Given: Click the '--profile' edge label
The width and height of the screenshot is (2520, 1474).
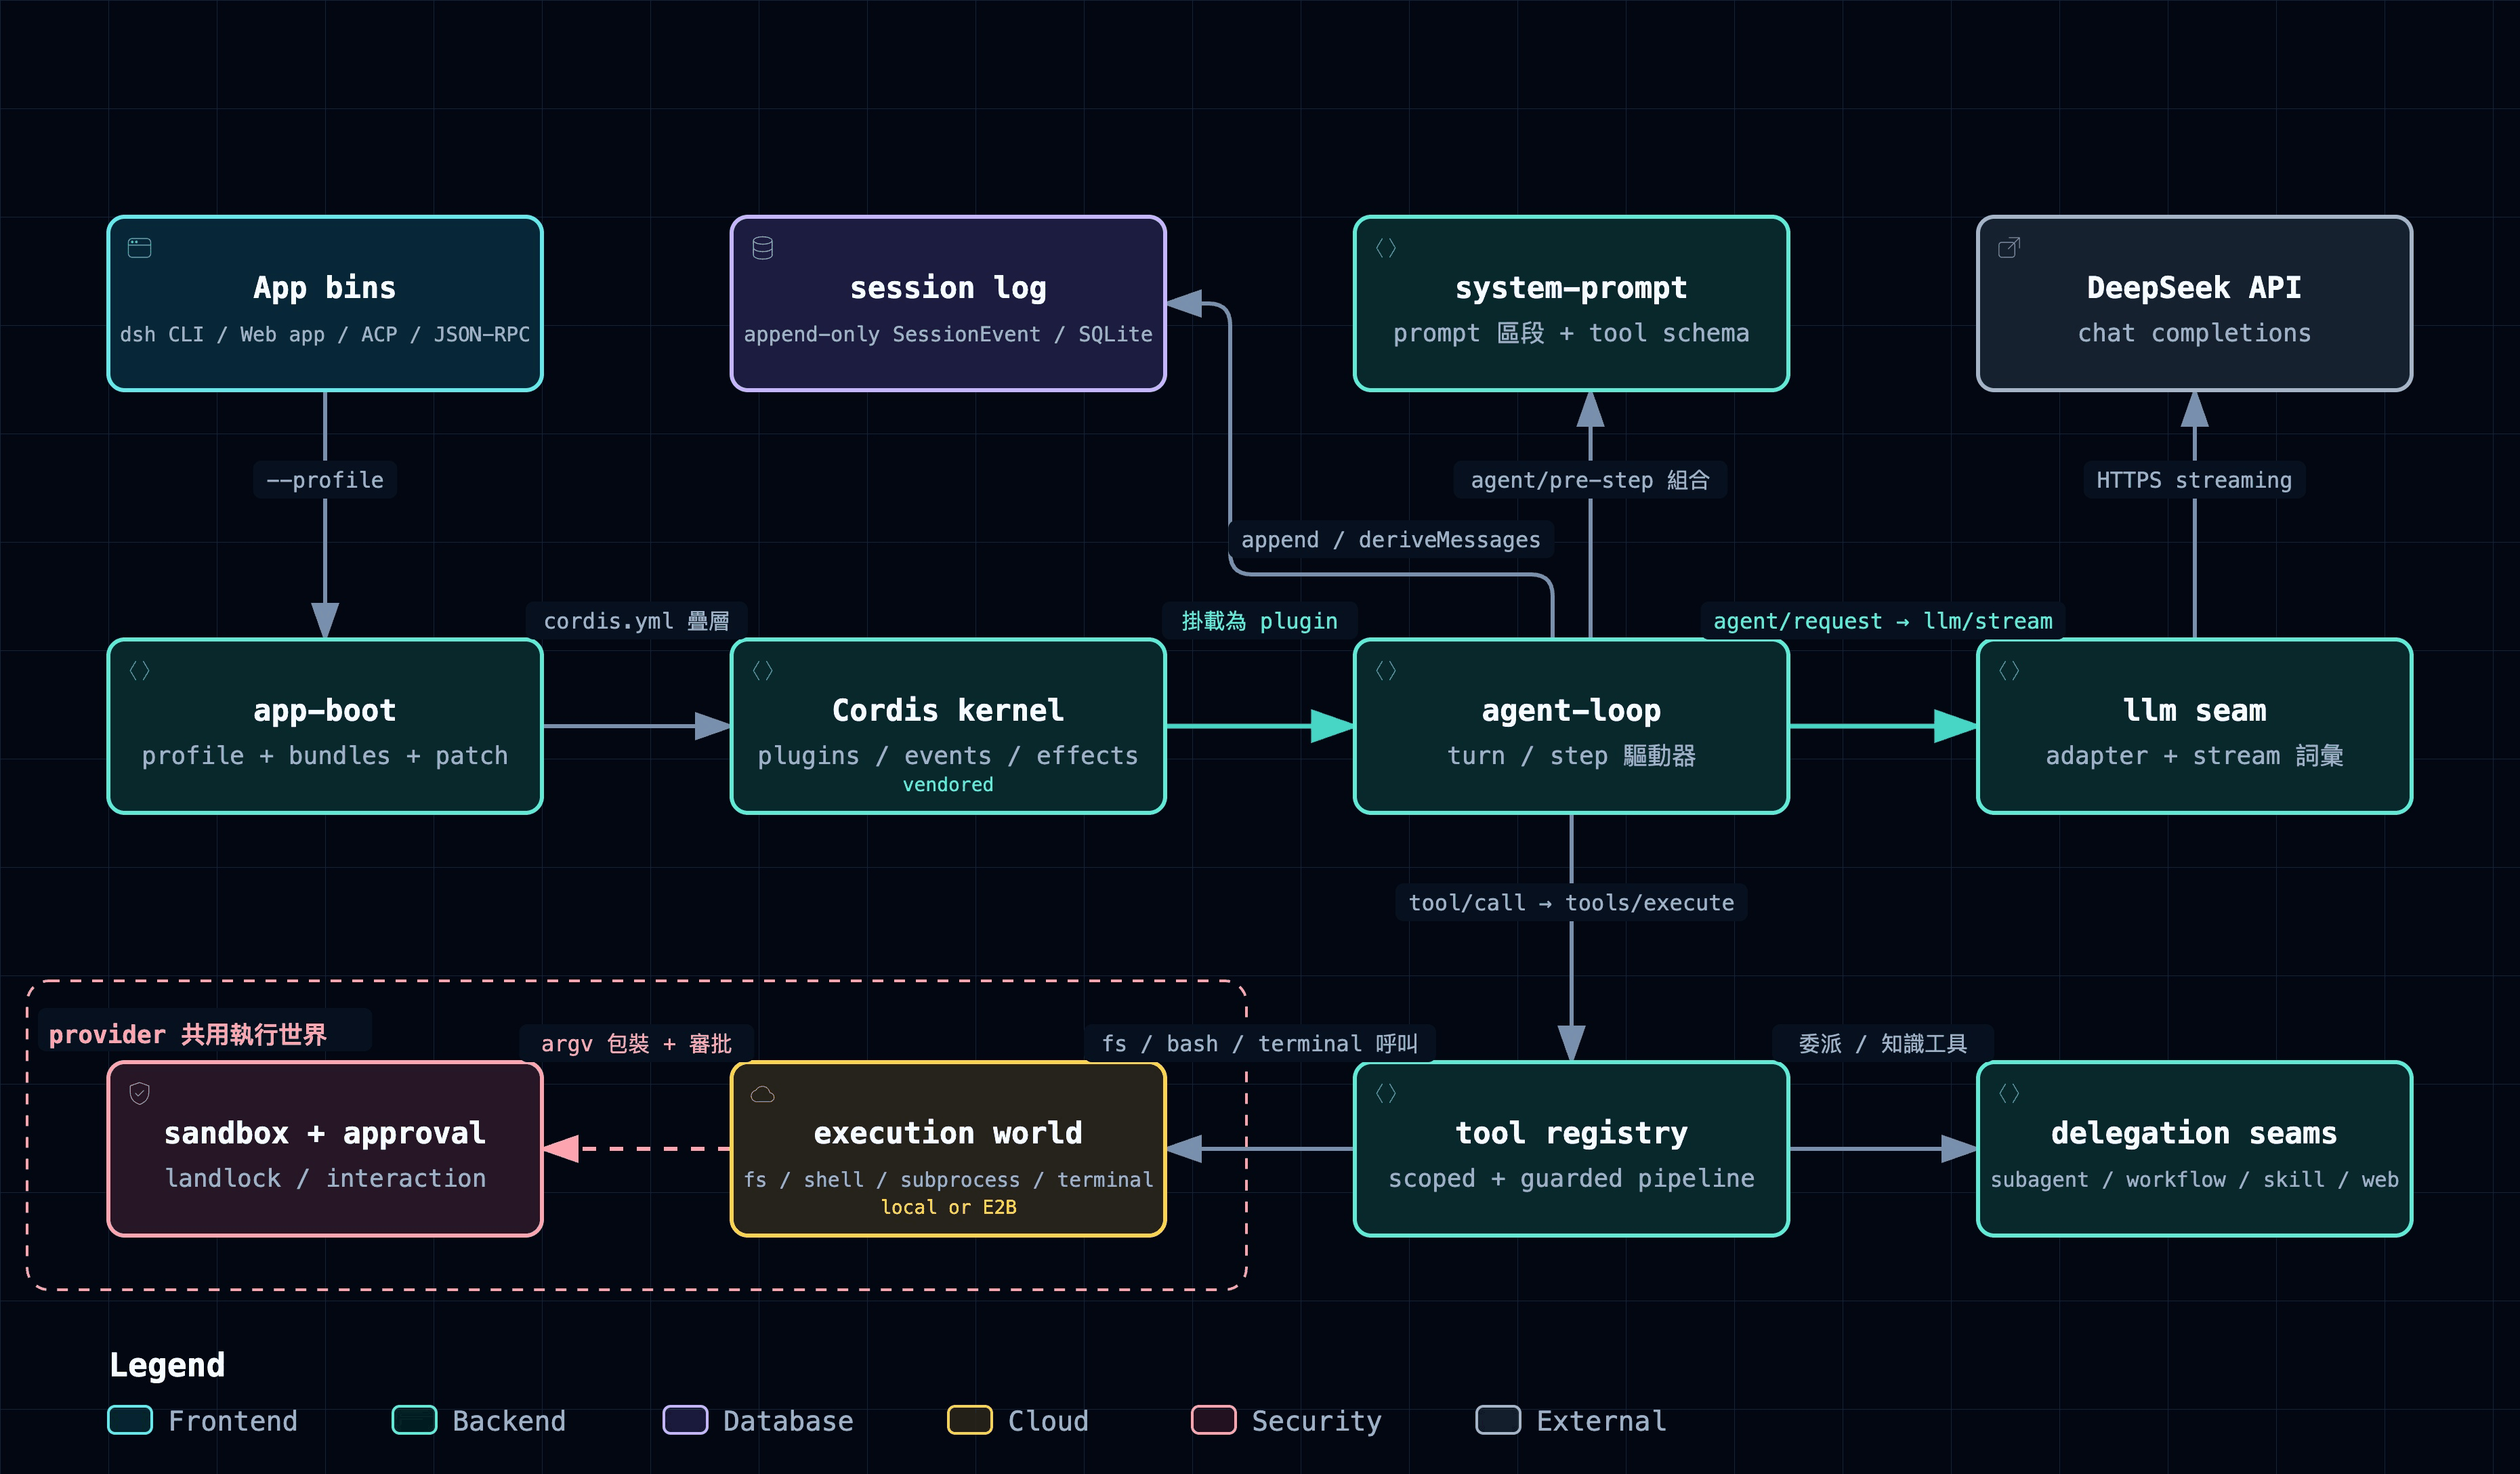Looking at the screenshot, I should pos(325,480).
